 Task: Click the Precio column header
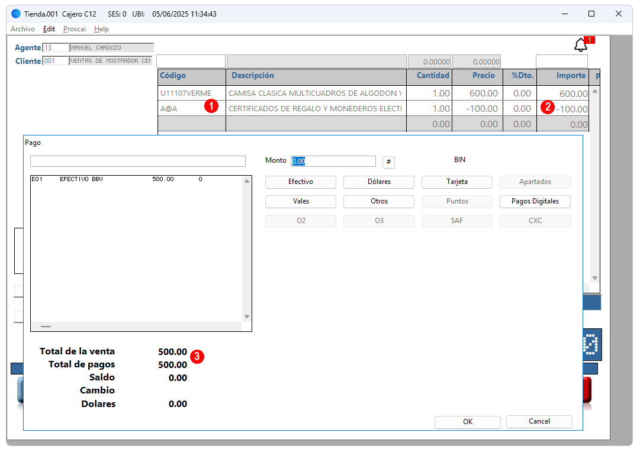478,76
